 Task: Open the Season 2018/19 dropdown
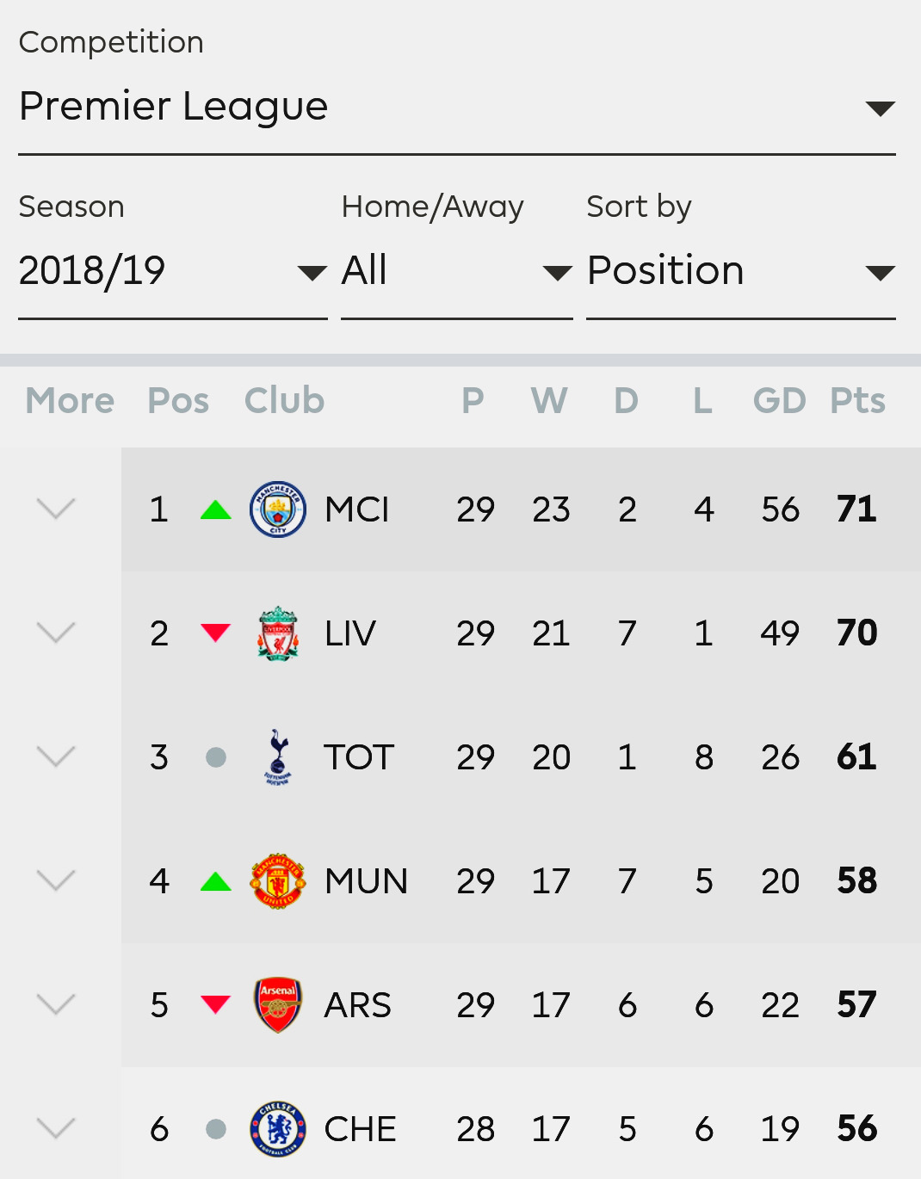tap(173, 273)
